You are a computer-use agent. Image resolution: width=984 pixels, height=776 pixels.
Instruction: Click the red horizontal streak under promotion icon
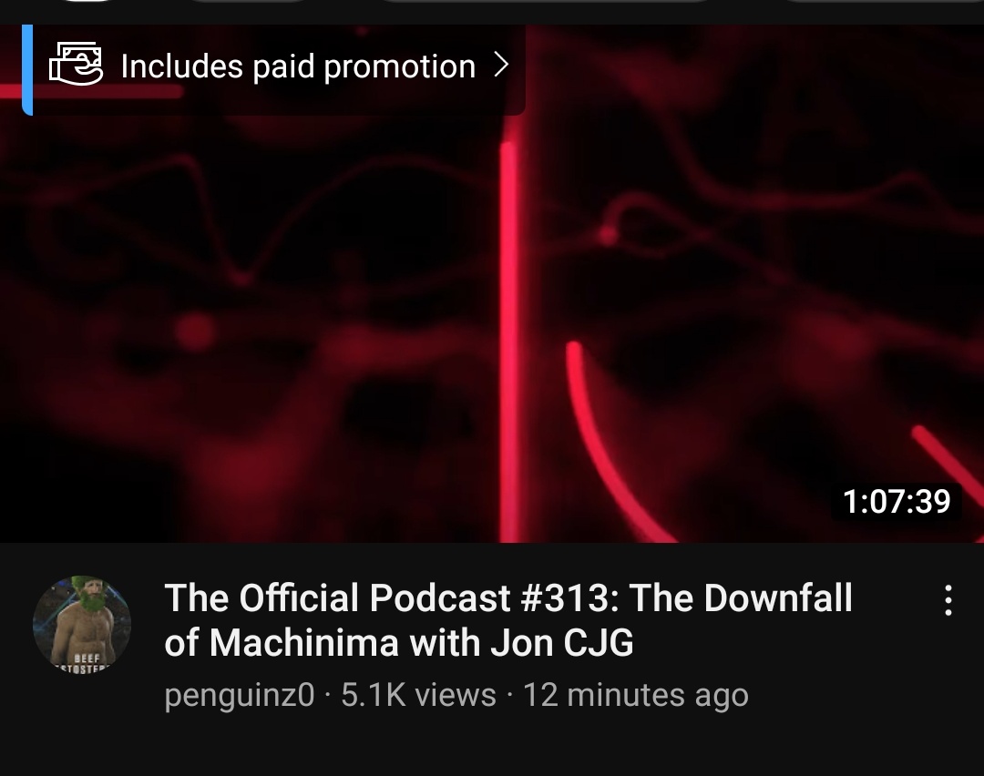pyautogui.click(x=92, y=92)
